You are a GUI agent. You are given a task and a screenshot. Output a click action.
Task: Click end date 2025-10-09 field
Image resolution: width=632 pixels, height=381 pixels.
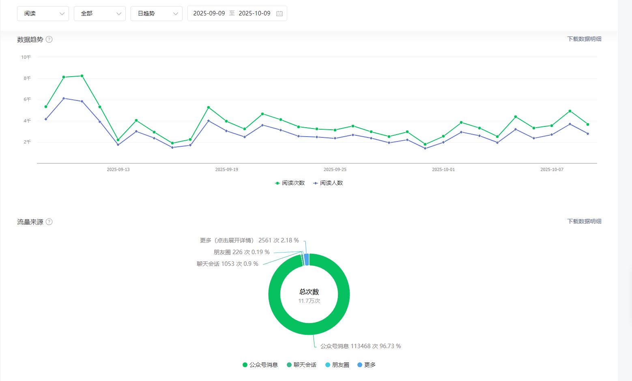(254, 13)
